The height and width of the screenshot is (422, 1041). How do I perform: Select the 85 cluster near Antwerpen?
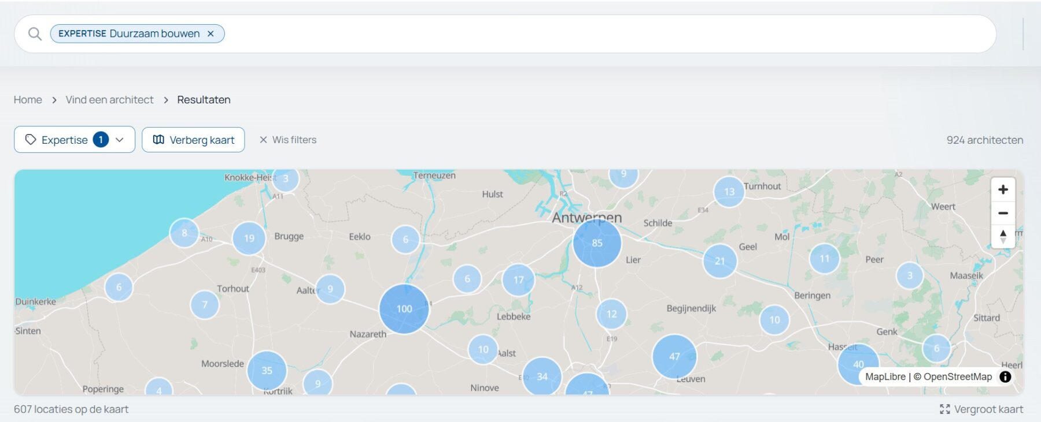tap(597, 243)
